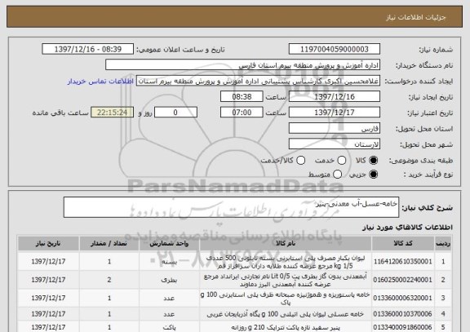
Task: Click the delivery province field فارس
Action: coord(335,129)
